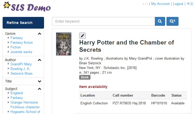The width and height of the screenshot is (194, 114).
Task: Click the pencil edit icon
Action: [x=82, y=36]
